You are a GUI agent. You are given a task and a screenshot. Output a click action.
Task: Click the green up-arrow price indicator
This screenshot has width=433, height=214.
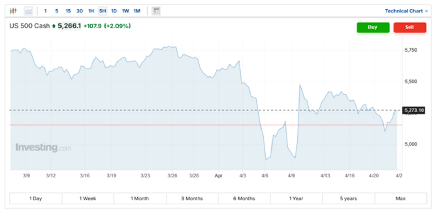tap(54, 26)
